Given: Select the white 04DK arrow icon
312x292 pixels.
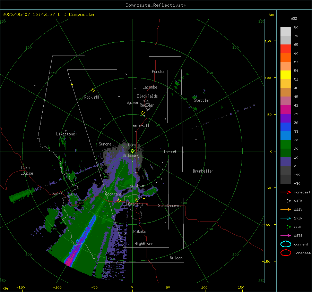Looking at the screenshot, I should coord(286,201).
